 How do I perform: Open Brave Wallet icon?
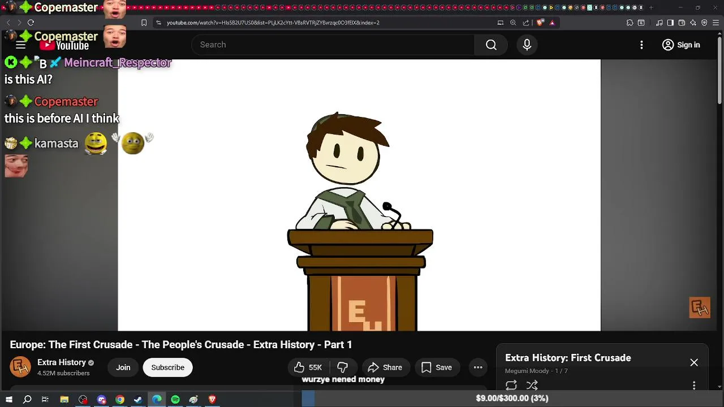(x=682, y=23)
